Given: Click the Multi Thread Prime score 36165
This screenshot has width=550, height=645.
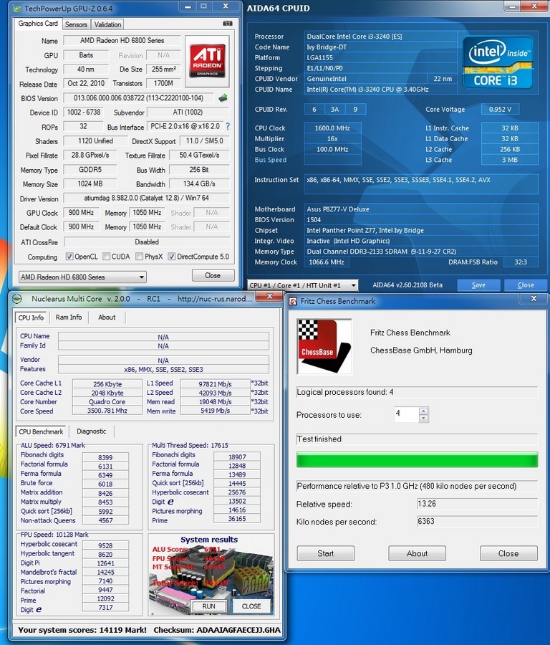Looking at the screenshot, I should [x=237, y=519].
